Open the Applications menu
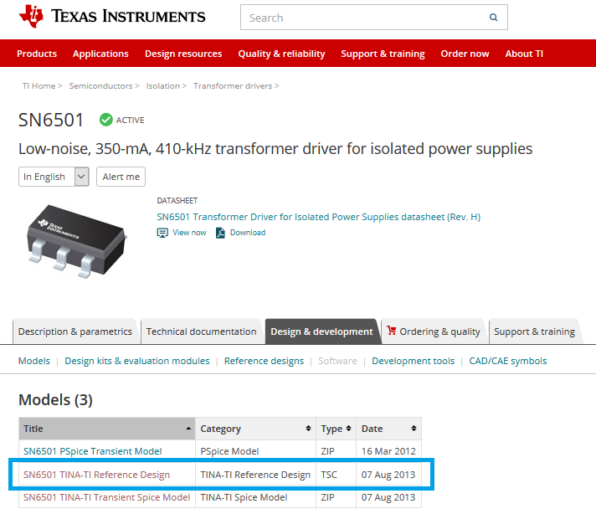 [100, 54]
